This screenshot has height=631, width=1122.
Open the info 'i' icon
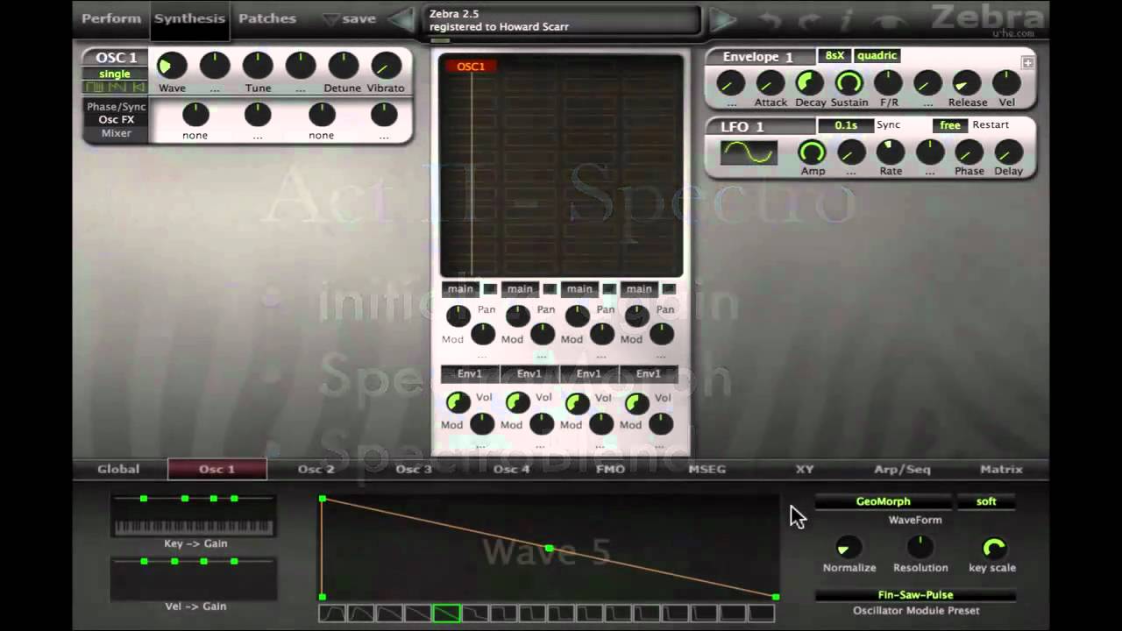coord(847,19)
